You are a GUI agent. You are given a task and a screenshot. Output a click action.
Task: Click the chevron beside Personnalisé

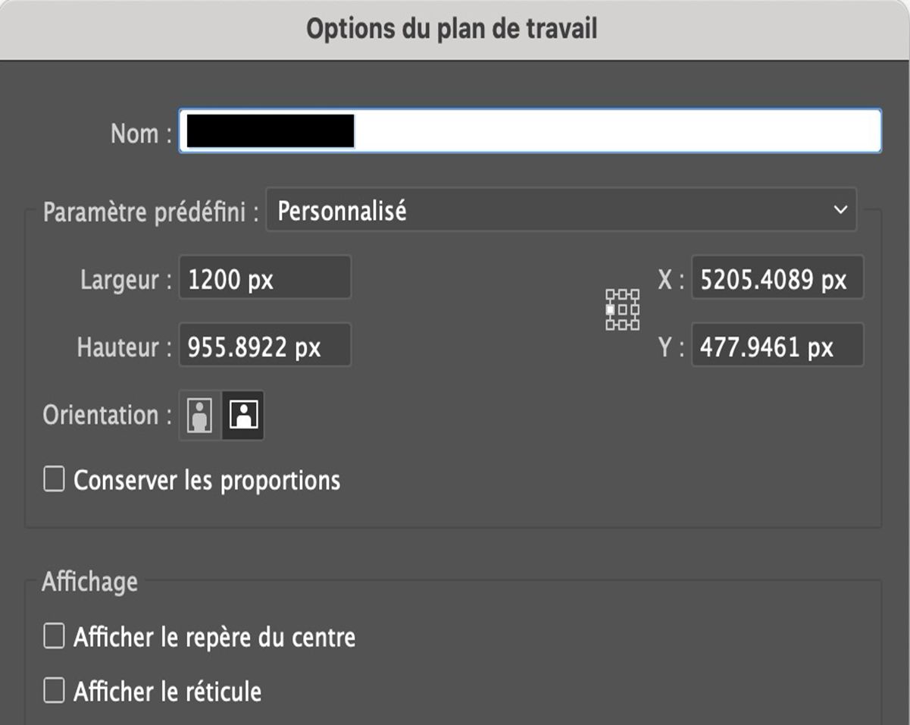(x=840, y=210)
